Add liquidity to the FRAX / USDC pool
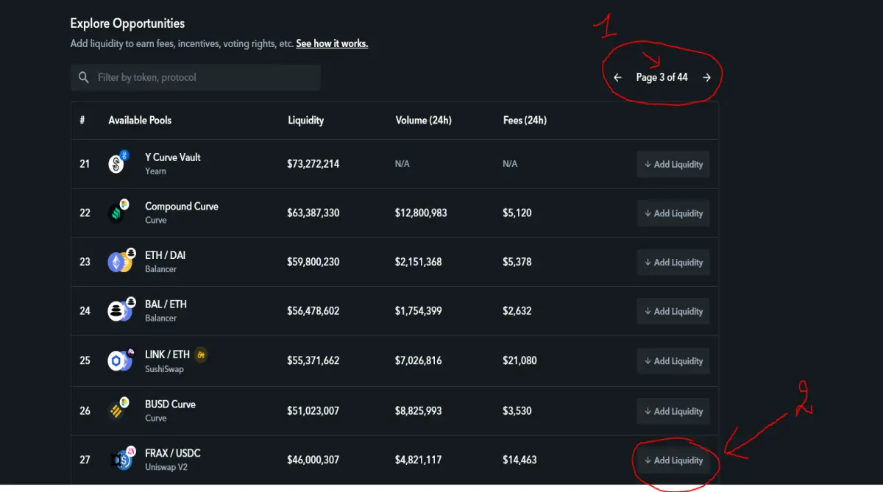This screenshot has width=883, height=492. coord(673,460)
